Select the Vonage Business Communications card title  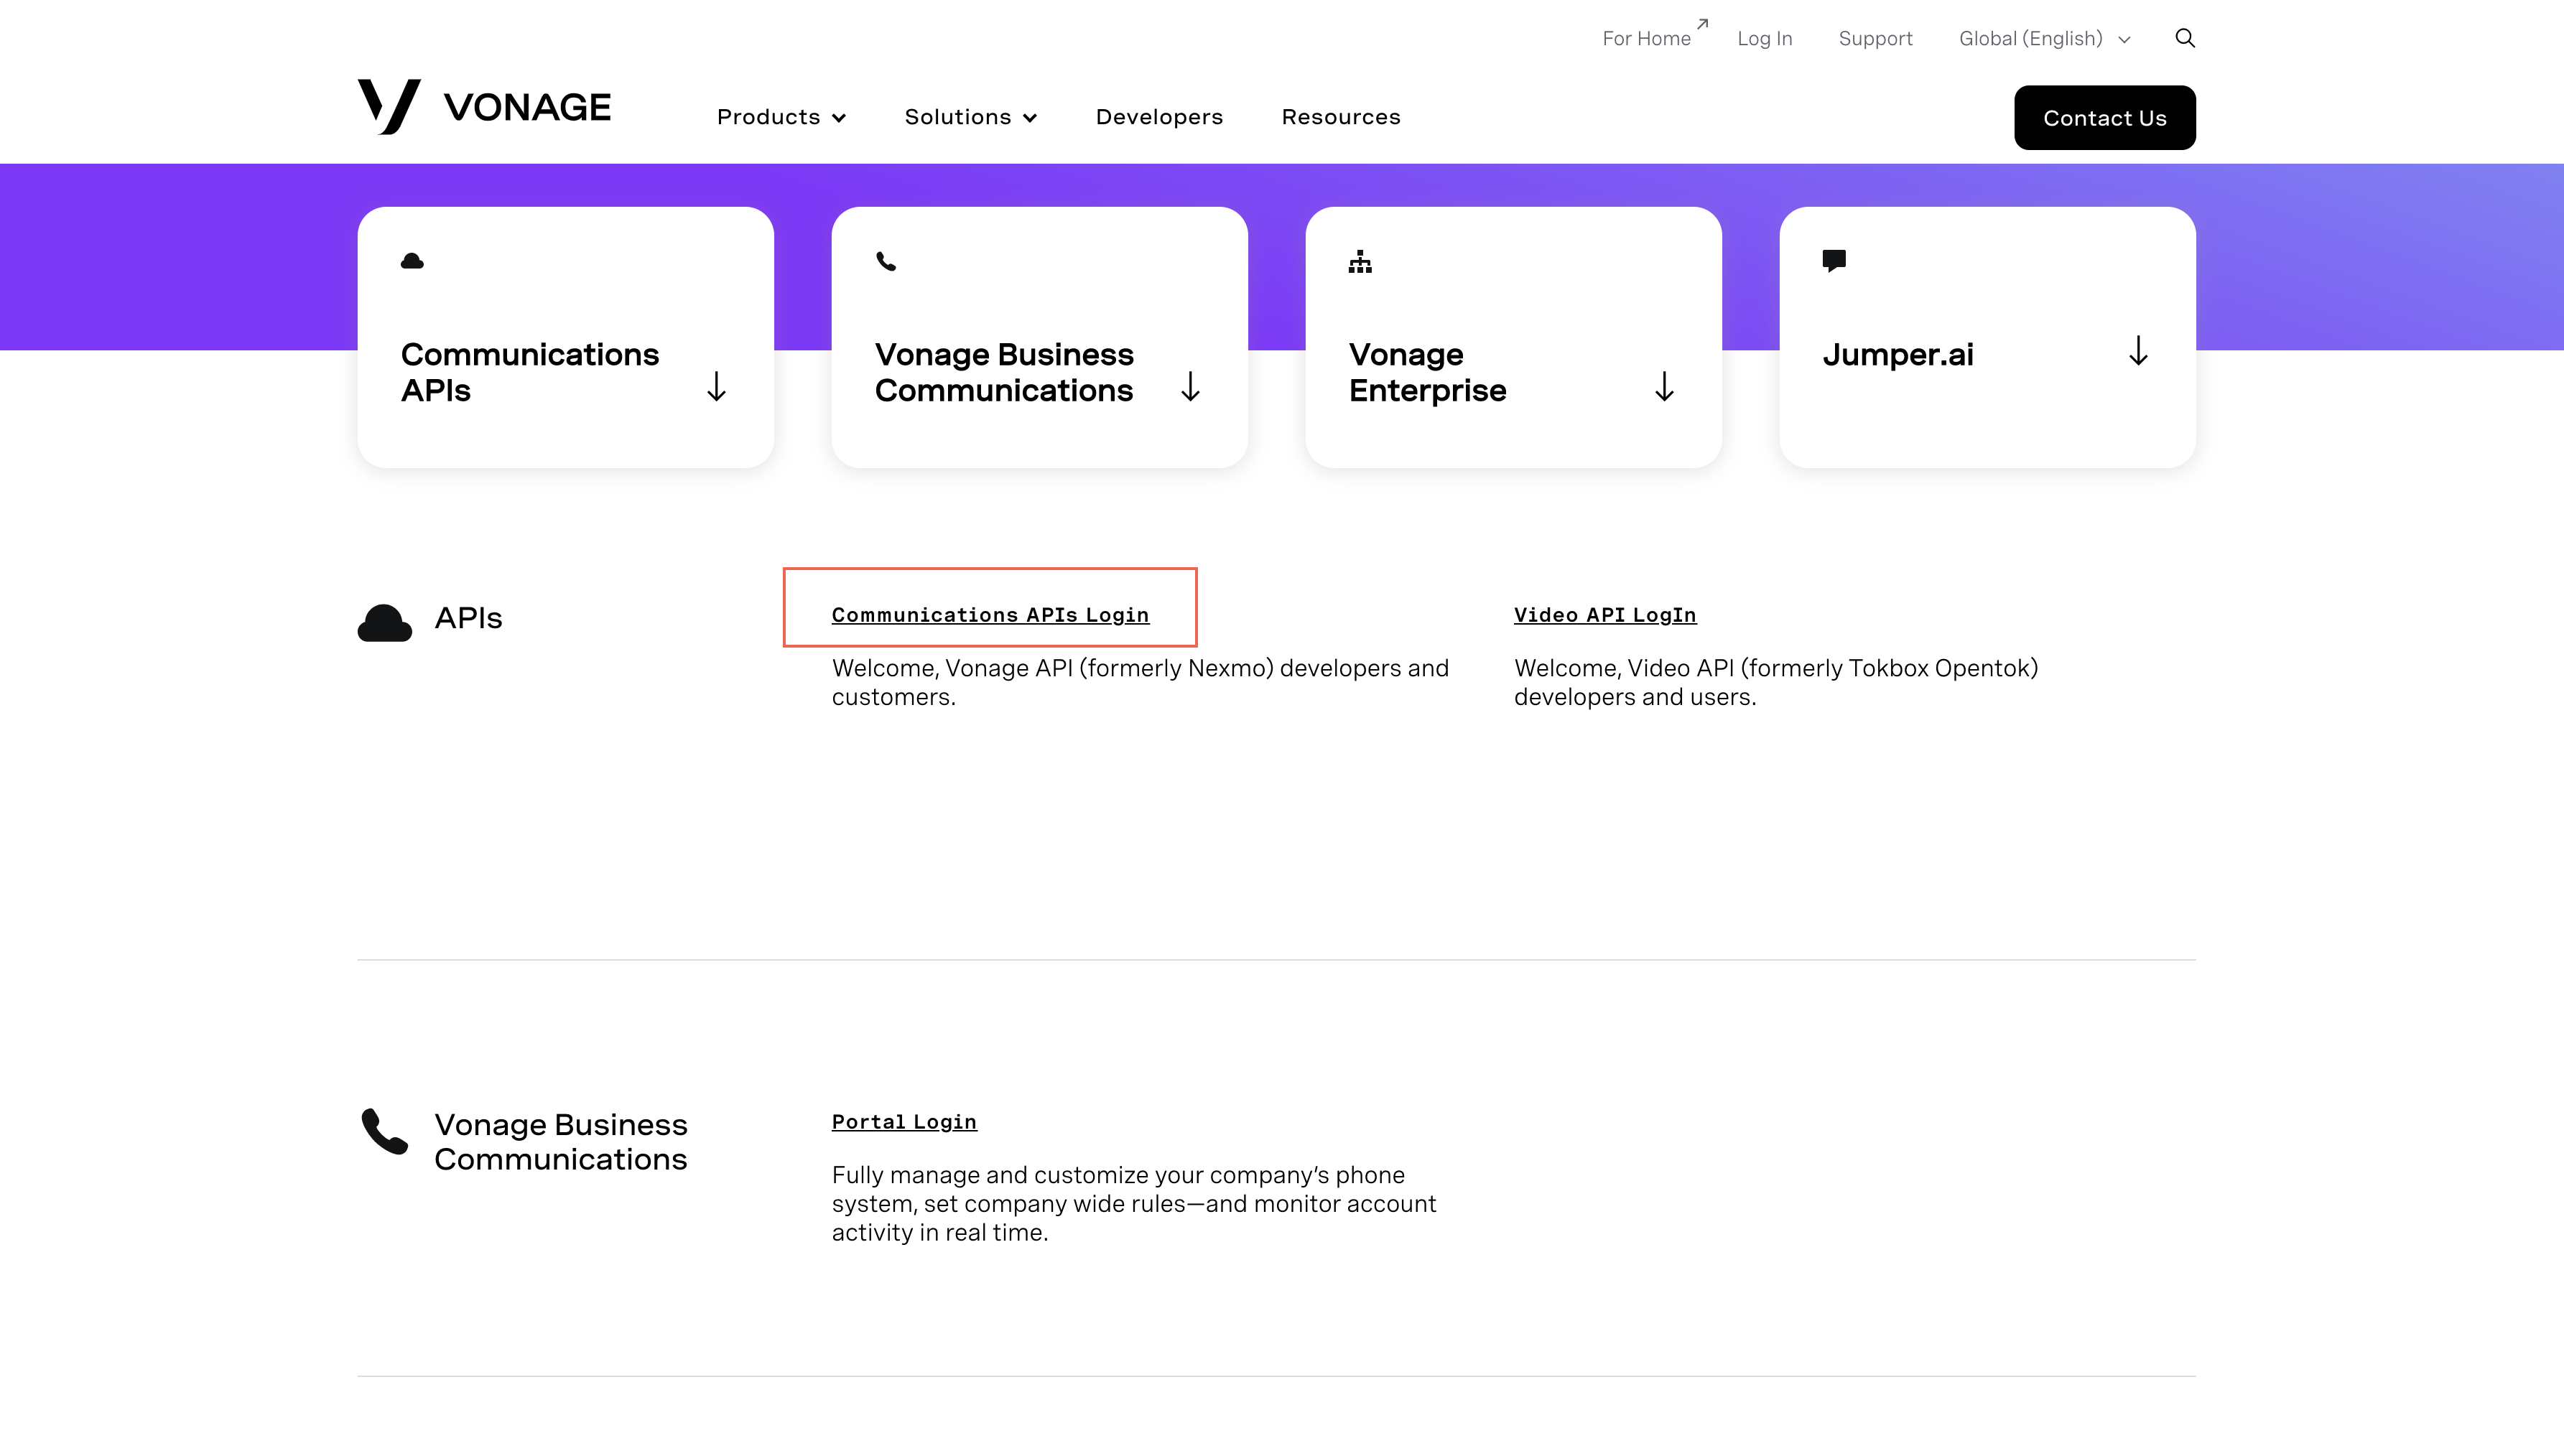click(x=1003, y=372)
